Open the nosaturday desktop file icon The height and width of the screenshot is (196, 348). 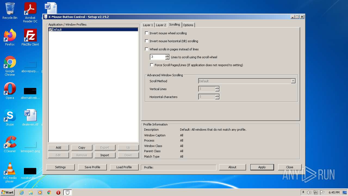pos(30,173)
